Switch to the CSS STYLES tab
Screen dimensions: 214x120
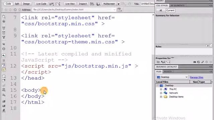[x=162, y=5]
